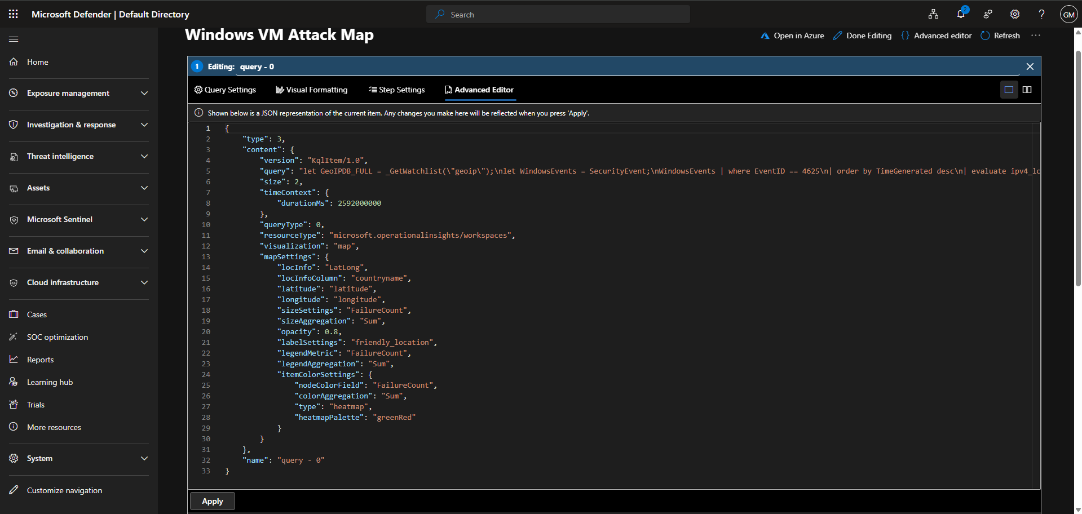Click the "heatmapPalette": "greenRed" line
Image resolution: width=1082 pixels, height=514 pixels.
[355, 417]
